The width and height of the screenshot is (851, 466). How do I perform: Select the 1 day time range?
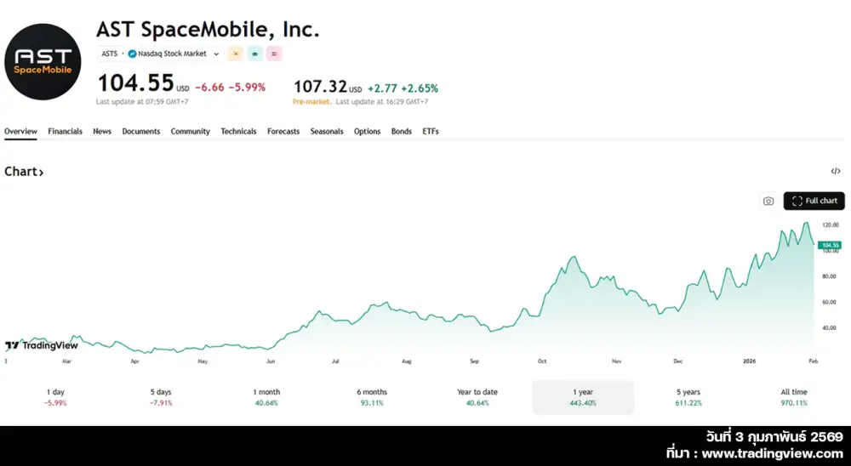tap(55, 397)
